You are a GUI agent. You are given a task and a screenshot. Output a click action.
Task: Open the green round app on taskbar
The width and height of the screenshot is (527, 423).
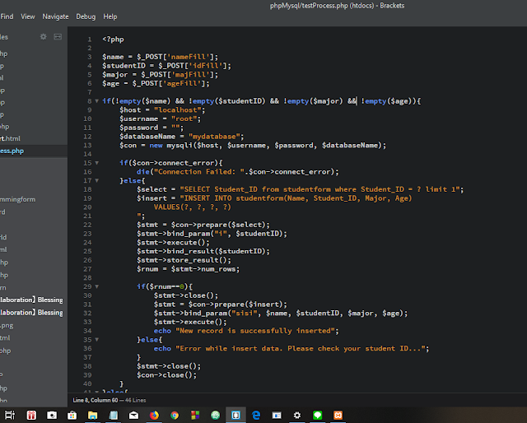(x=216, y=416)
